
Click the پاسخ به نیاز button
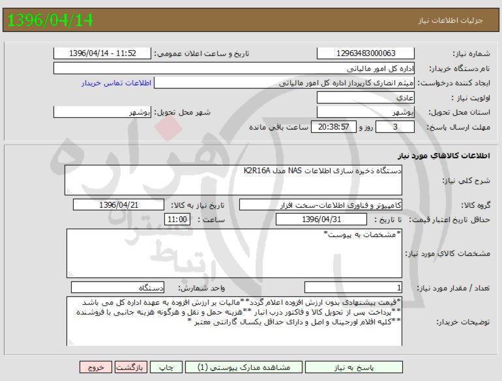[x=354, y=367]
